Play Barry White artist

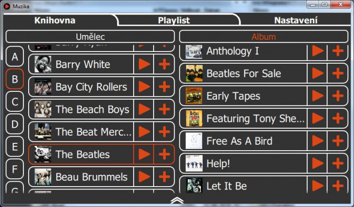[x=144, y=64]
